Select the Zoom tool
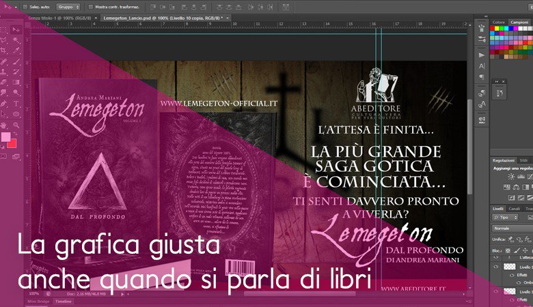 tap(16, 125)
